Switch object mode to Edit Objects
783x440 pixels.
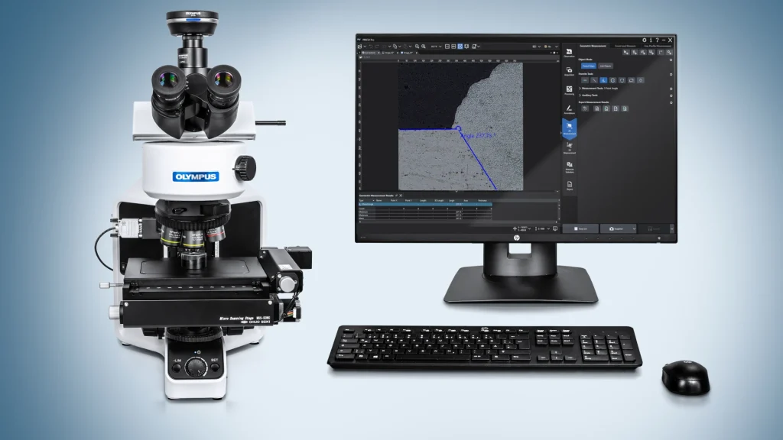point(606,66)
